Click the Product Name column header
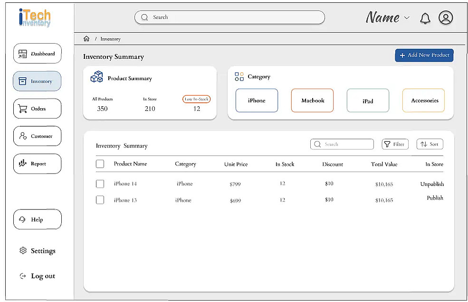468x302 pixels. pos(130,164)
